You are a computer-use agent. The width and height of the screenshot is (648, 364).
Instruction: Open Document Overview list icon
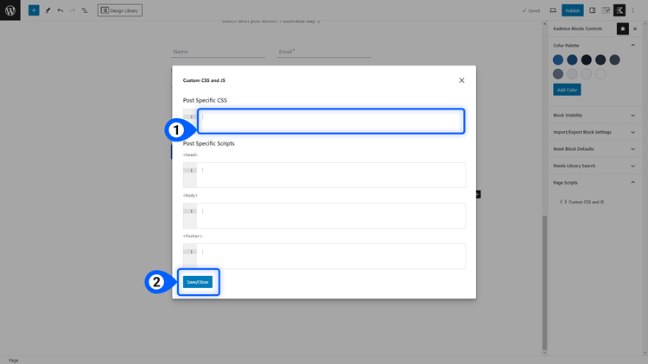(85, 10)
